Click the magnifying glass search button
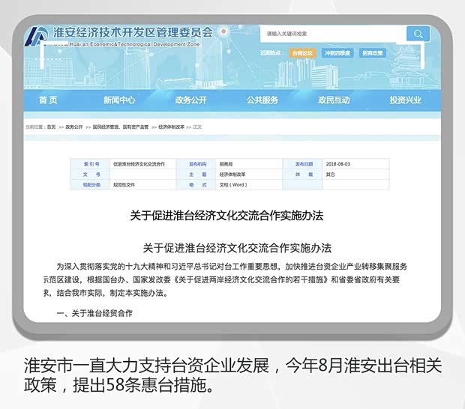Viewport: 465px width, 409px height. [418, 34]
